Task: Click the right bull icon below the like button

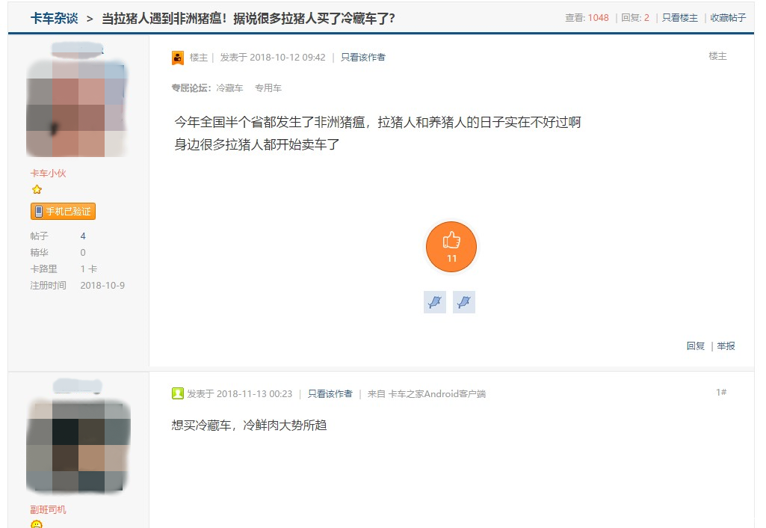Action: tap(464, 302)
